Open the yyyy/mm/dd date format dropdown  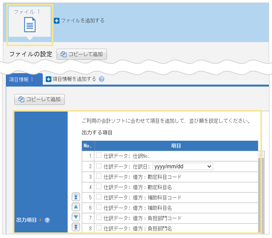tap(183, 166)
